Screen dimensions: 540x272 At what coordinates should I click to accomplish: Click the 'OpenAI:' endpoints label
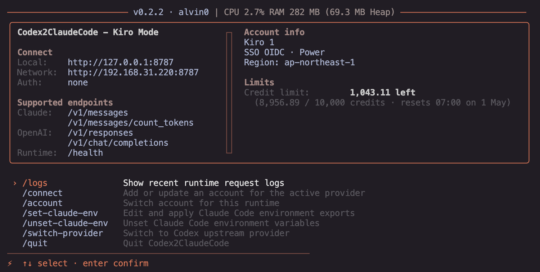pyautogui.click(x=35, y=133)
